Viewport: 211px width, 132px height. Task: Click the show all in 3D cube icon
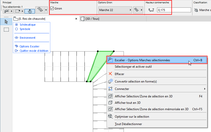click(110, 103)
